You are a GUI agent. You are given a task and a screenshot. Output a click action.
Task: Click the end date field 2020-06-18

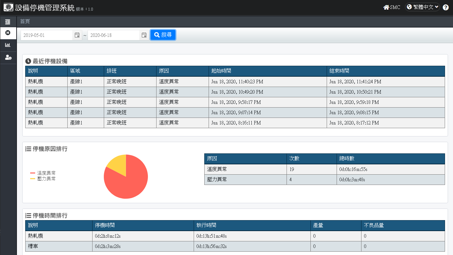[113, 35]
